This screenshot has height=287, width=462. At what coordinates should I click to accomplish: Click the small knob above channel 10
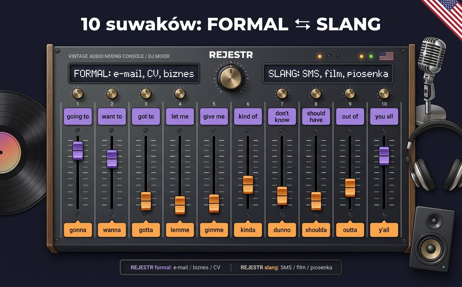point(384,93)
